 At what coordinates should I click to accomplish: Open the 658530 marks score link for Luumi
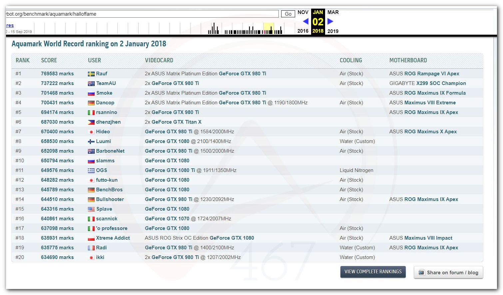[x=57, y=141]
